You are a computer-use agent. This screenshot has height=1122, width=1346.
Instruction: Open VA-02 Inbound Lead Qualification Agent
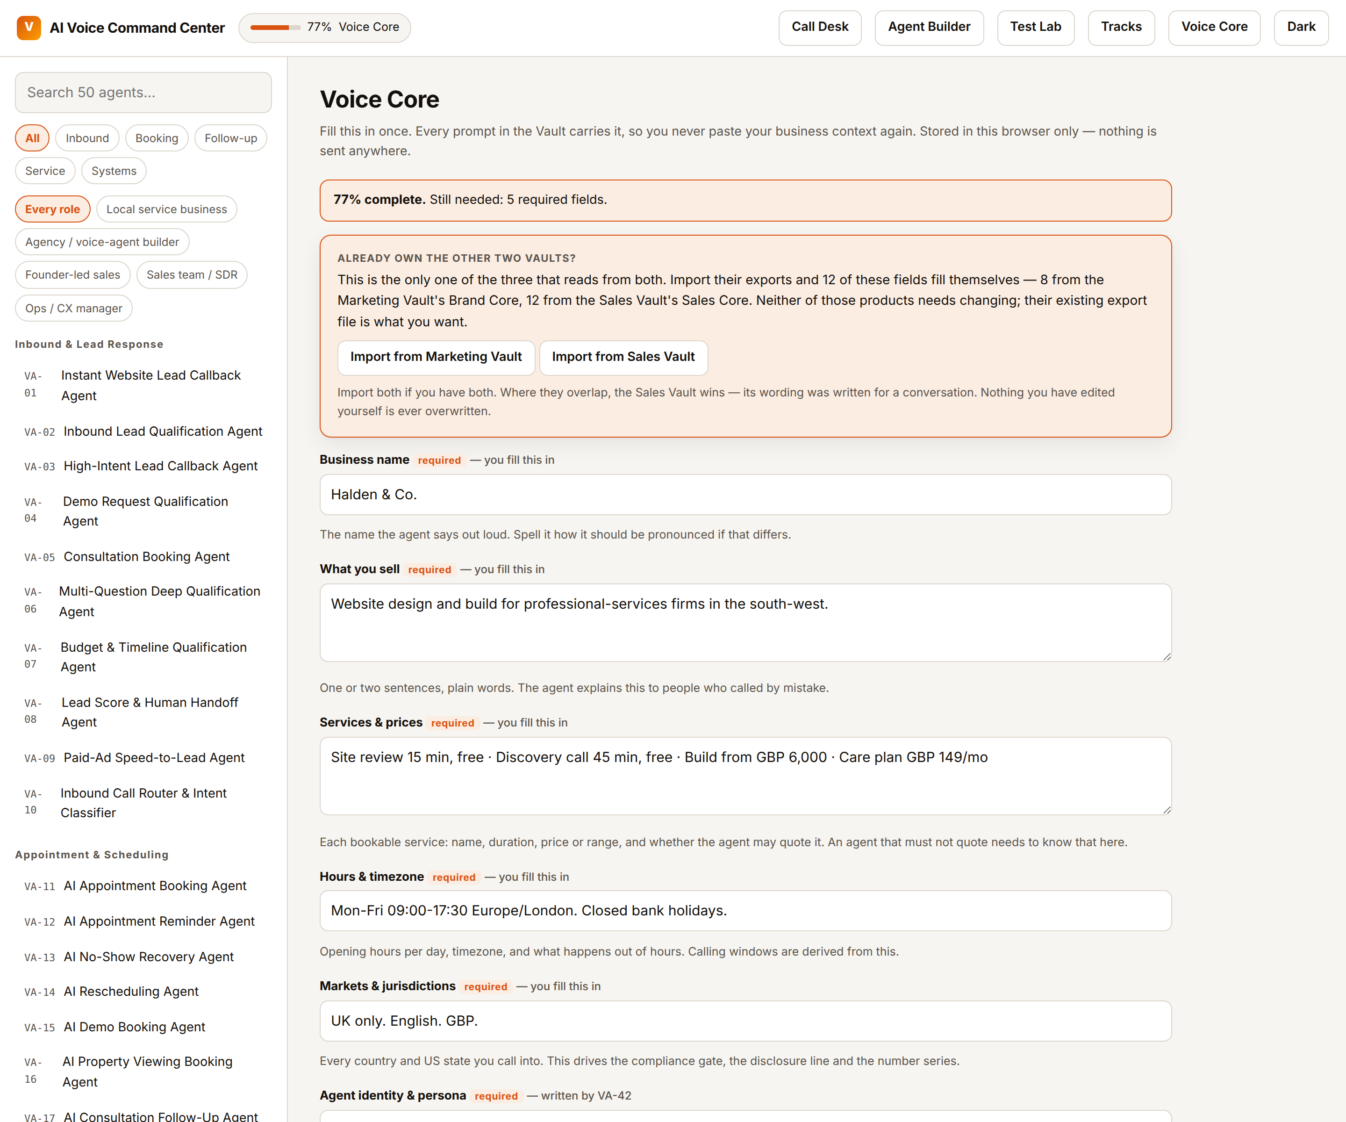tap(143, 432)
